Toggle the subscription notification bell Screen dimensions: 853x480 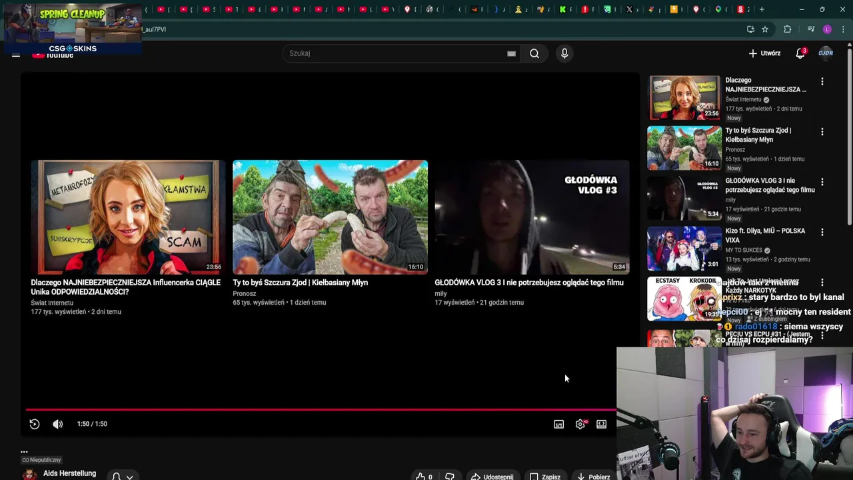[116, 477]
